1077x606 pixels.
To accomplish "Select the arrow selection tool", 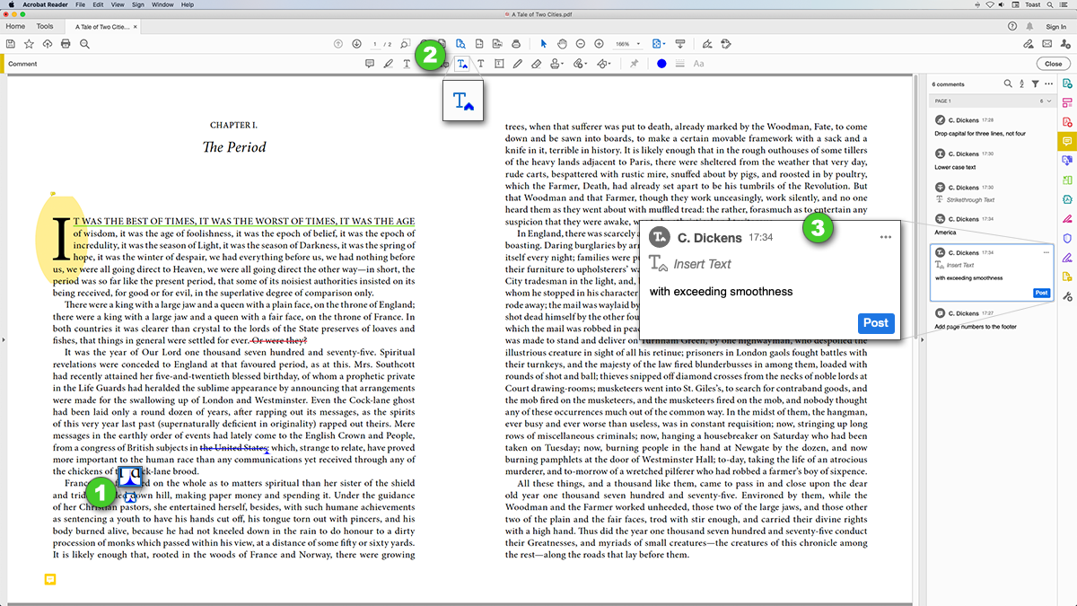I will point(543,43).
